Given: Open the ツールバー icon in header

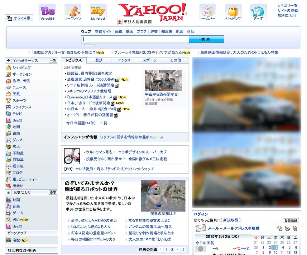Looking at the screenshot, I should point(208,12).
